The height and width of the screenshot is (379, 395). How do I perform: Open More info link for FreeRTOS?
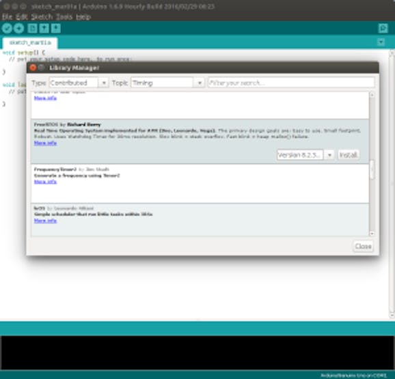coord(45,143)
